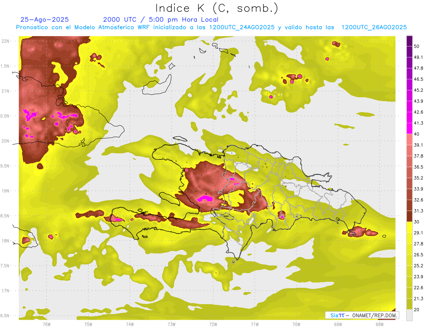This screenshot has height=329, width=426.
Task: Click the colorbar value "25.2"
Action: coord(419,266)
